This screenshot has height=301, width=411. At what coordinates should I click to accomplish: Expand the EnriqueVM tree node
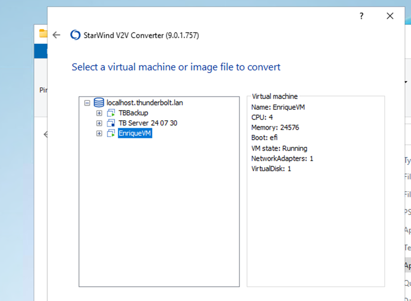click(99, 134)
